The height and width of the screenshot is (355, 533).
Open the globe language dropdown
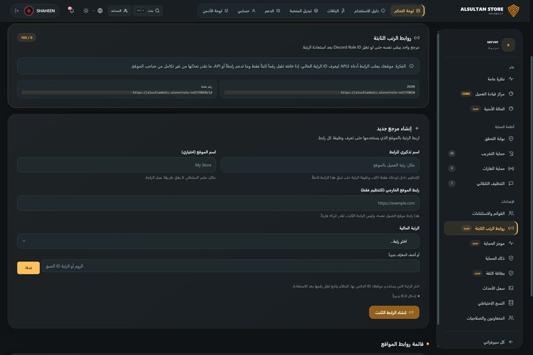(98, 11)
